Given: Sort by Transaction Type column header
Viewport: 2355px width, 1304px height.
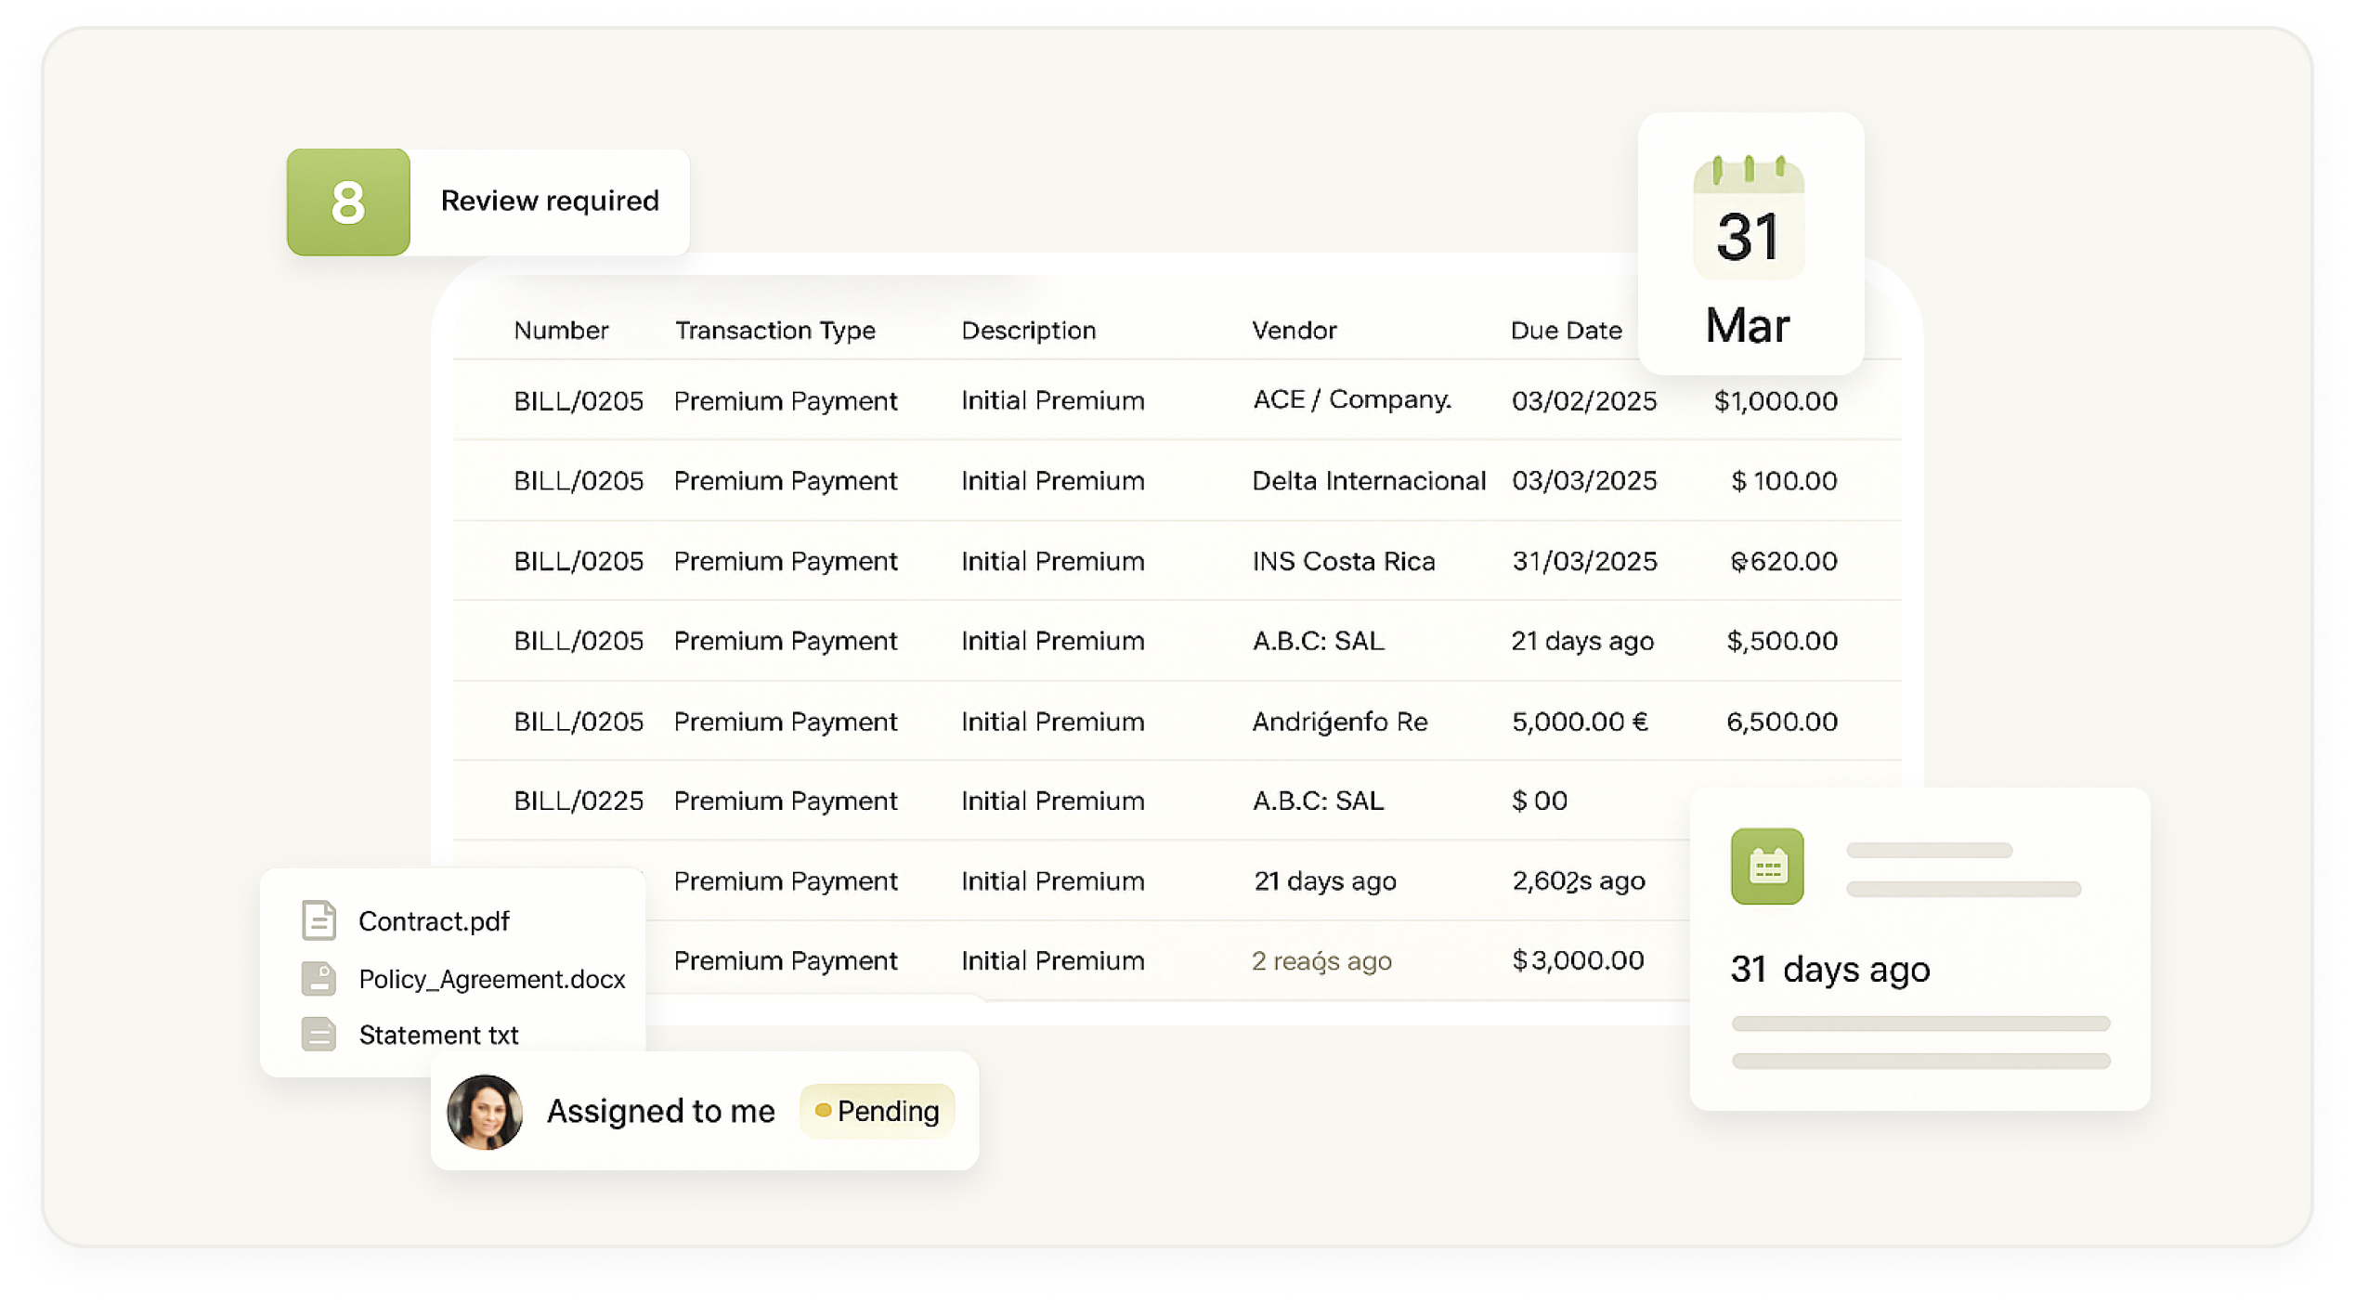Looking at the screenshot, I should click(774, 331).
